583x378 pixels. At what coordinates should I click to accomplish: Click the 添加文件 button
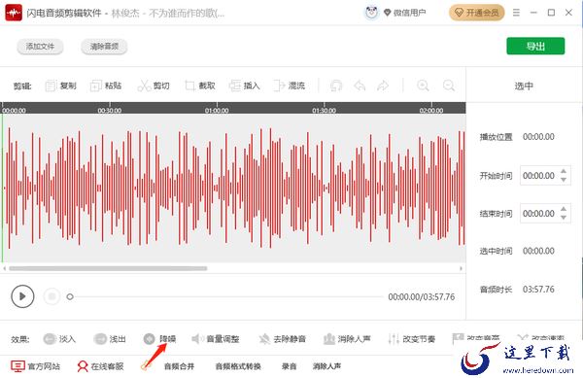tap(40, 47)
